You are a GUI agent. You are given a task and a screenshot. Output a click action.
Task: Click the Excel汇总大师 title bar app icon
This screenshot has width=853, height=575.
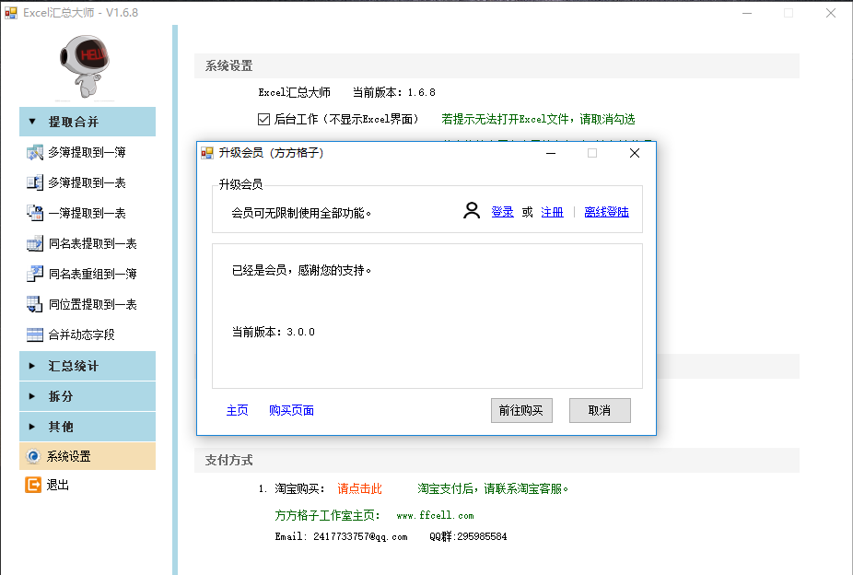11,13
